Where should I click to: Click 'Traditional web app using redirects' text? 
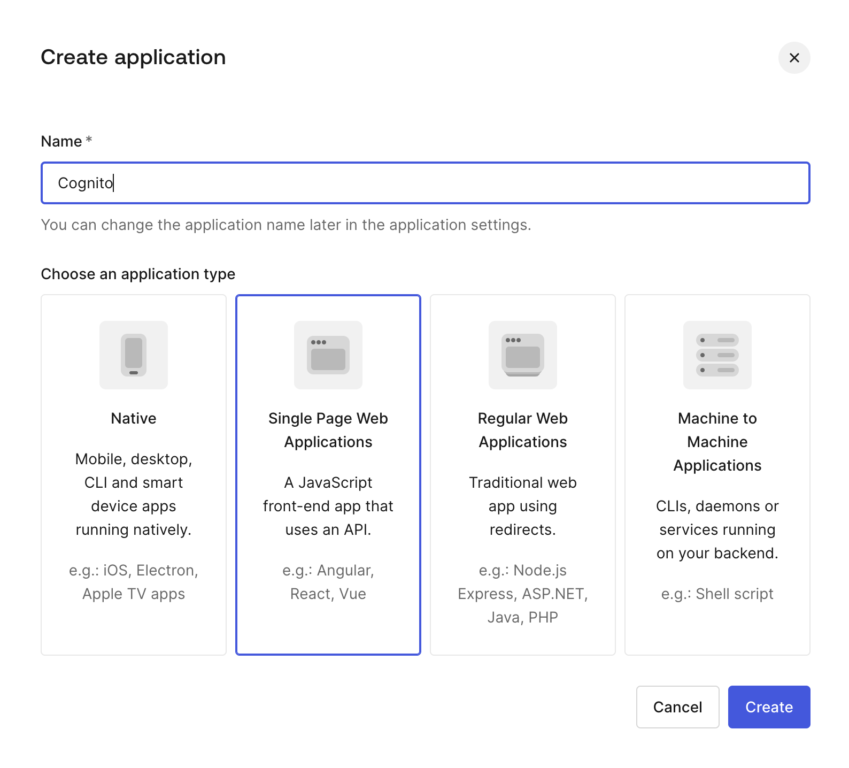pyautogui.click(x=523, y=506)
